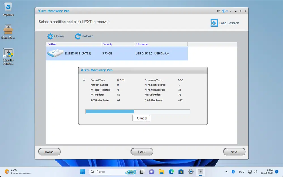Open Task View on the taskbar
The image size is (283, 177).
(142, 172)
